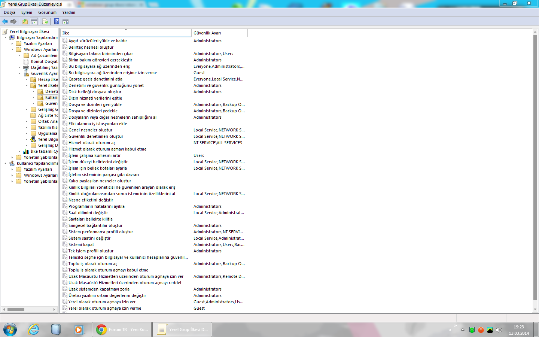Image resolution: width=539 pixels, height=337 pixels.
Task: Expand Yazılım Ayarları under Bilgisayar Yapılandırması
Action: click(12, 43)
